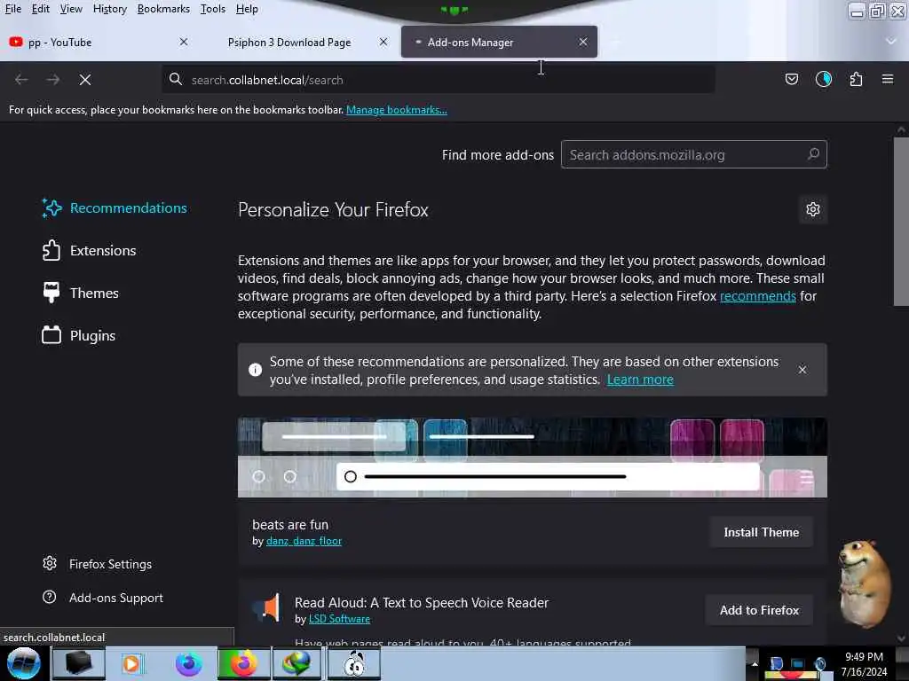Click the scrollbar down arrow
The width and height of the screenshot is (909, 681).
901,638
